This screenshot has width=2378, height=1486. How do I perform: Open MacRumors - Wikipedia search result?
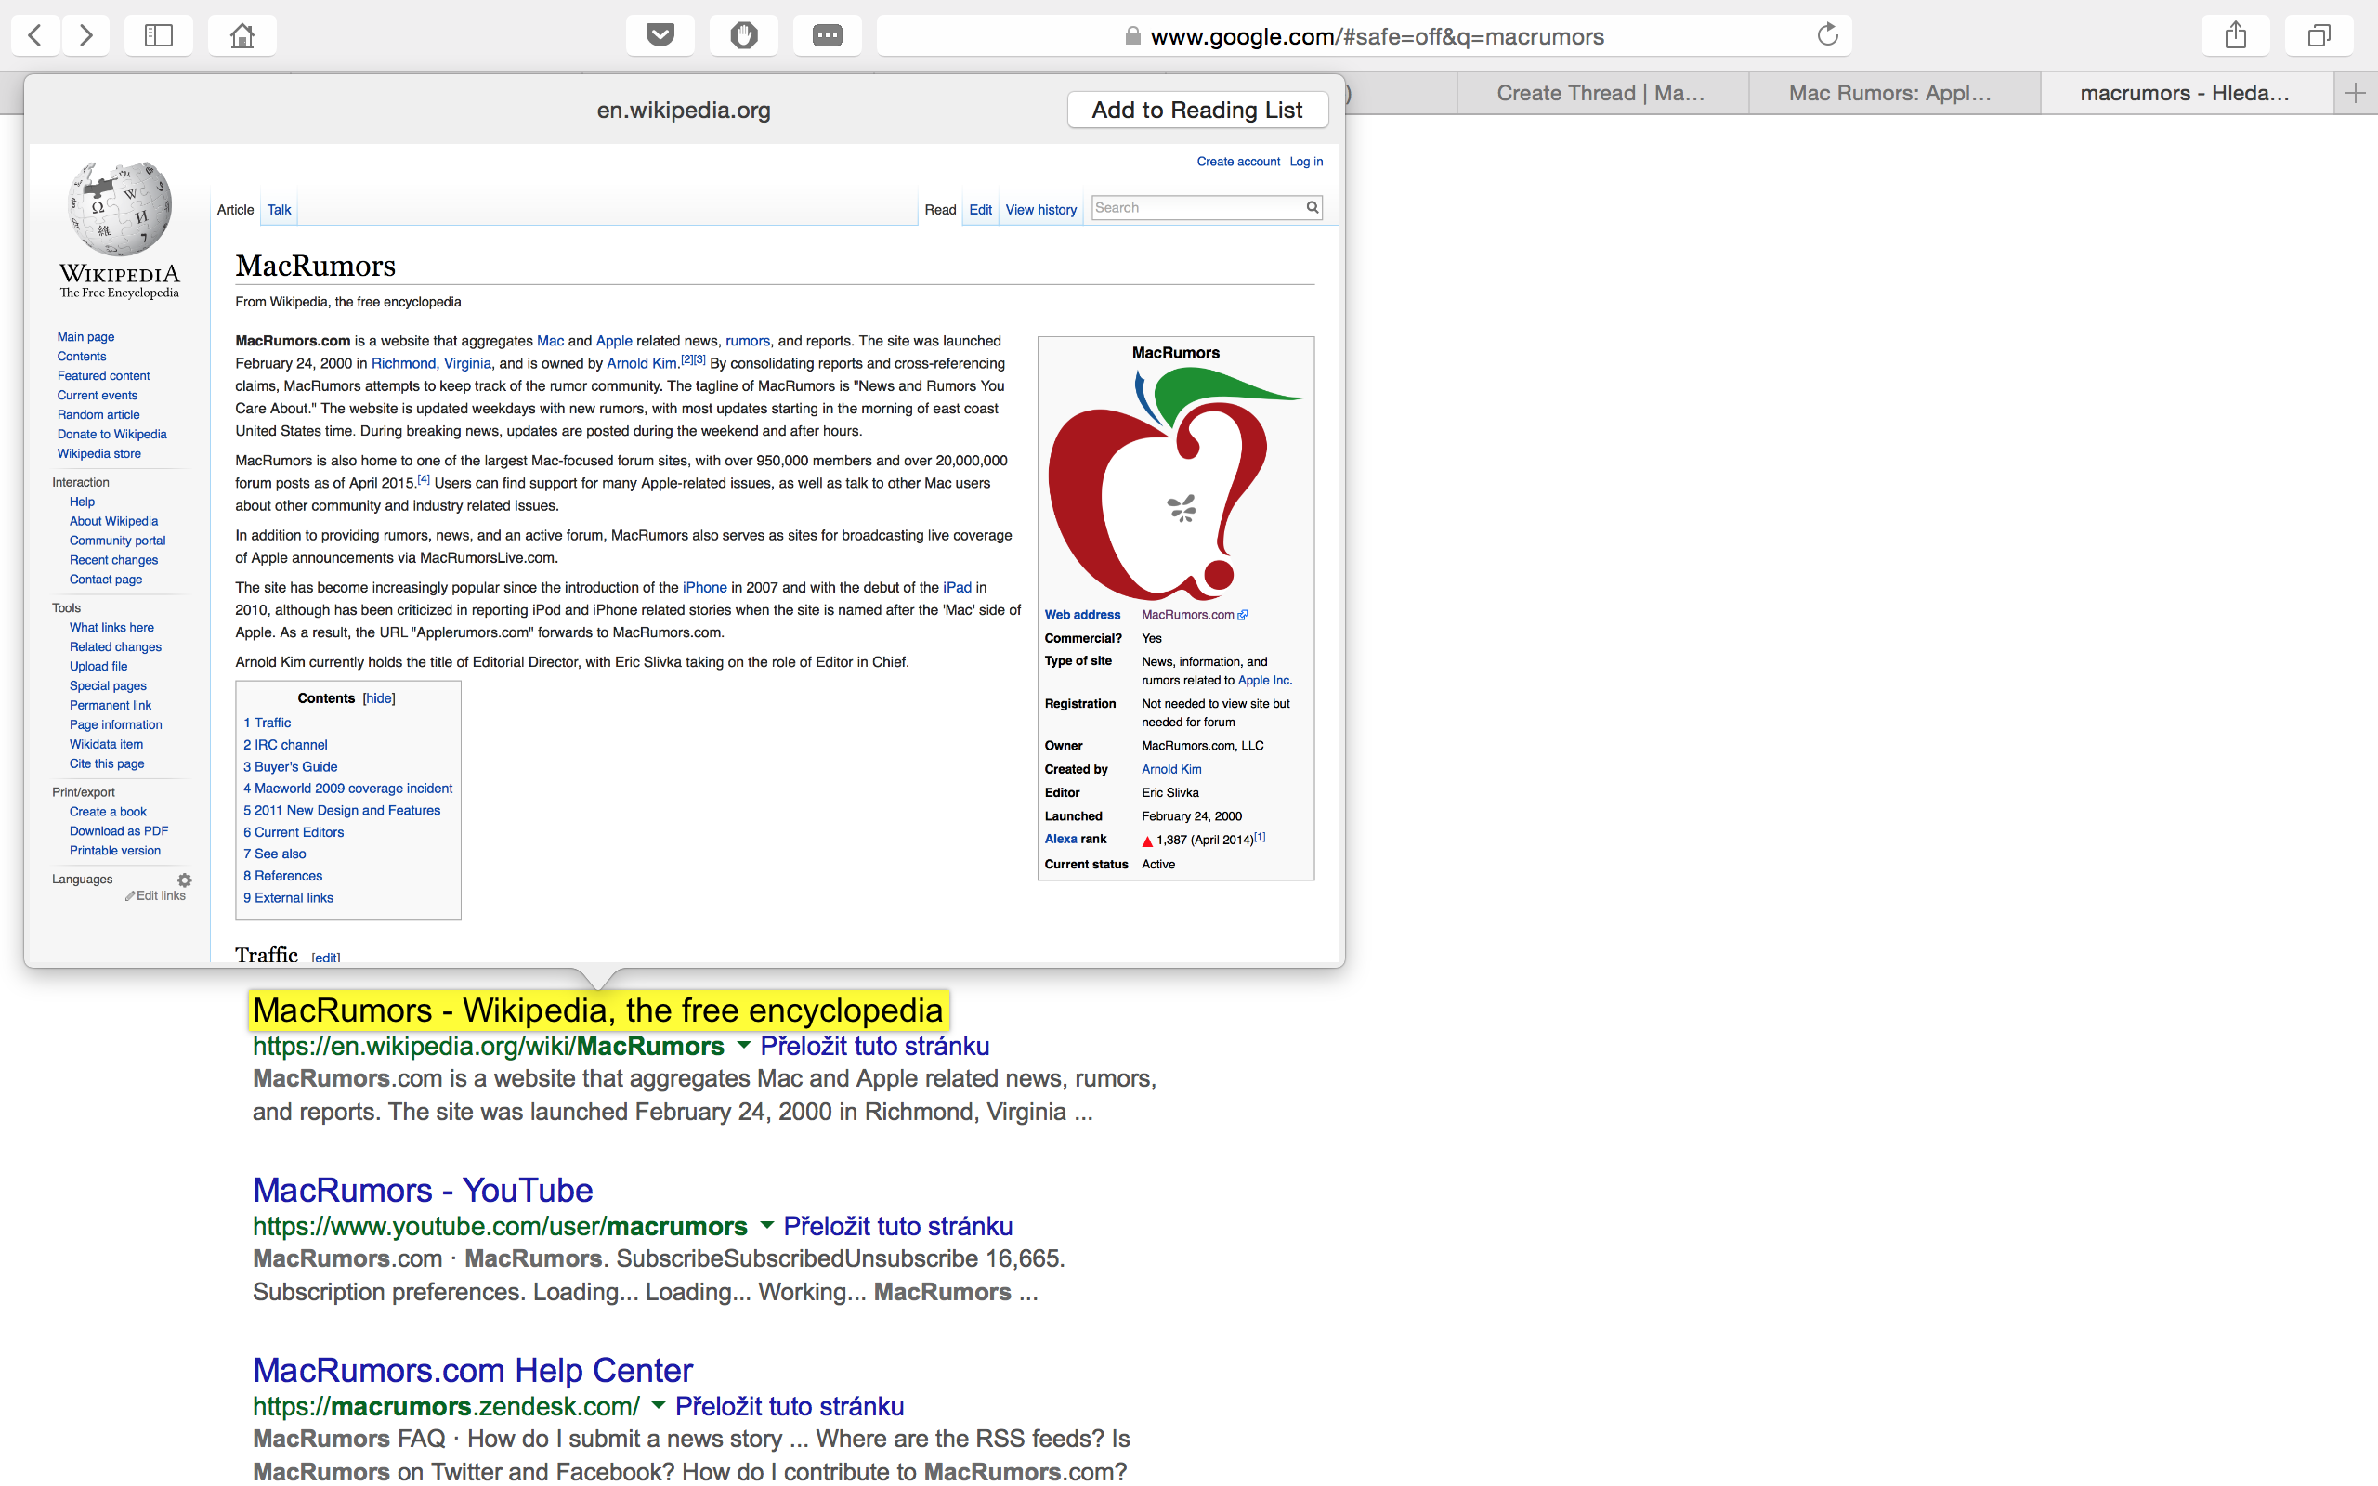click(597, 1010)
